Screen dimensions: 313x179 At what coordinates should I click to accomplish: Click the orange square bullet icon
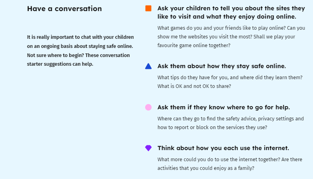pyautogui.click(x=148, y=8)
